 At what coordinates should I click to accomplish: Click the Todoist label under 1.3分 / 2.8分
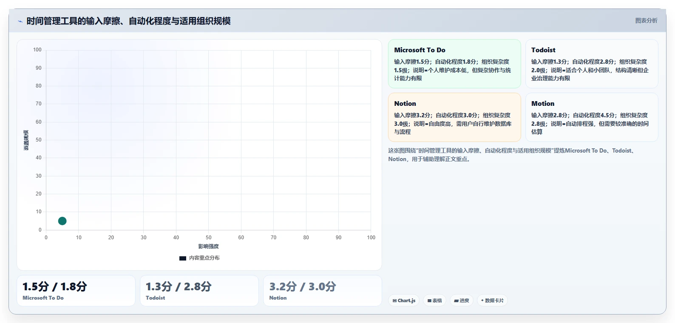click(155, 298)
